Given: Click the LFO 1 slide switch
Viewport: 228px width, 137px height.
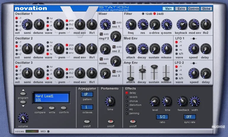Looking at the screenshot, I should point(194,39).
